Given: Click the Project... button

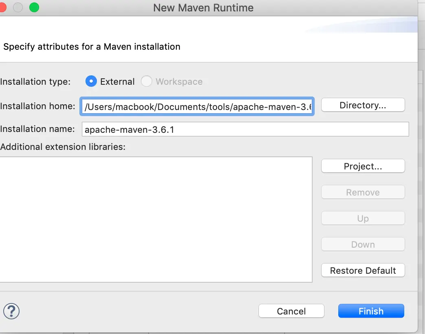Looking at the screenshot, I should [x=363, y=166].
